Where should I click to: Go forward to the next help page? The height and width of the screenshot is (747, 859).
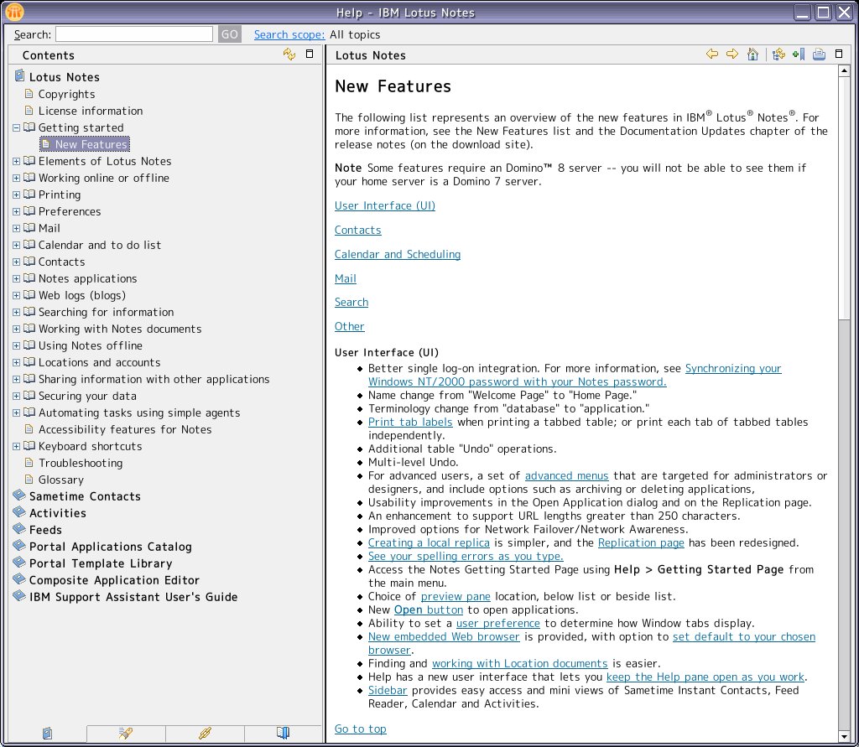[731, 54]
